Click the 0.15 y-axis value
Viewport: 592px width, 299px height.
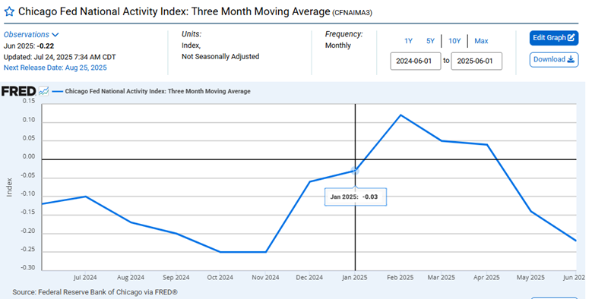click(29, 101)
